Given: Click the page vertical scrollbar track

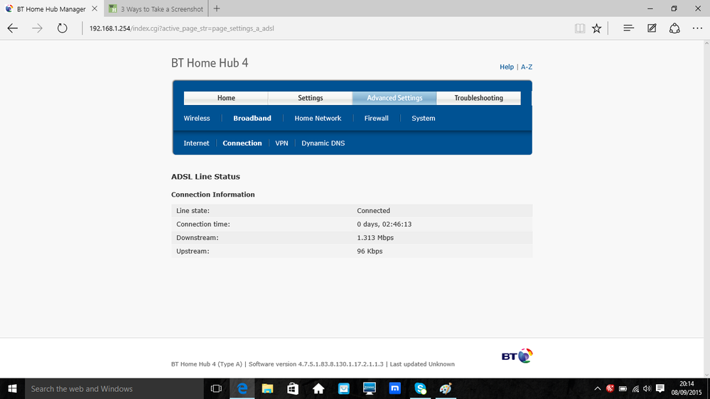Looking at the screenshot, I should tap(706, 208).
